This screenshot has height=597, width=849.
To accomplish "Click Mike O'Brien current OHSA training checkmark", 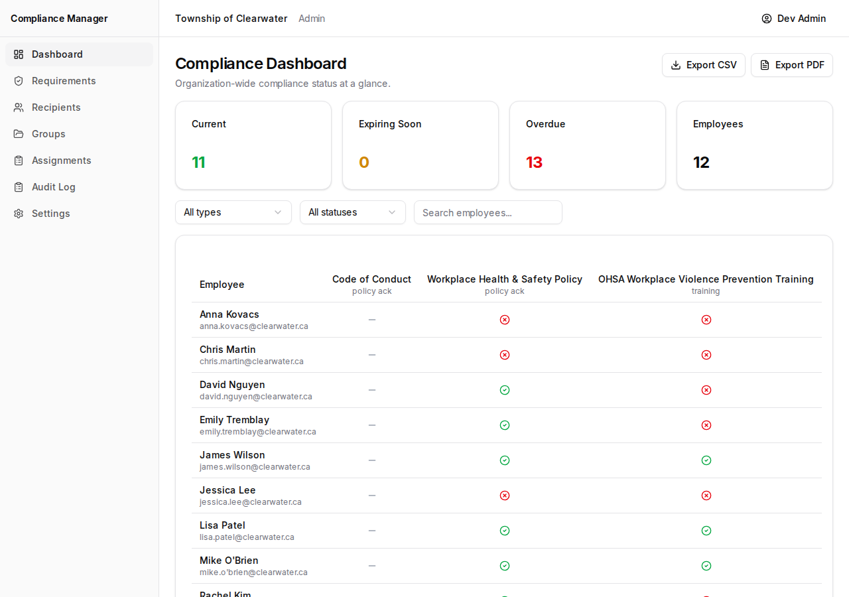I will 706,566.
